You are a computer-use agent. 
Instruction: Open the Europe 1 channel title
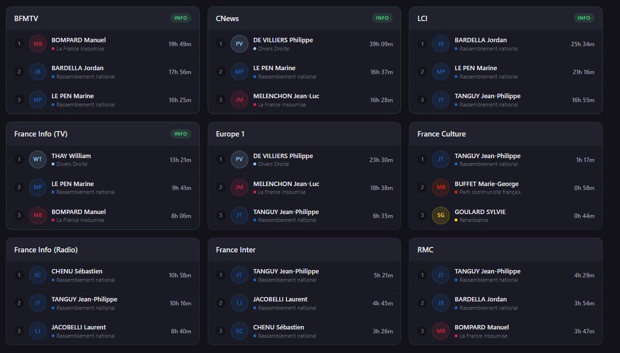(230, 134)
